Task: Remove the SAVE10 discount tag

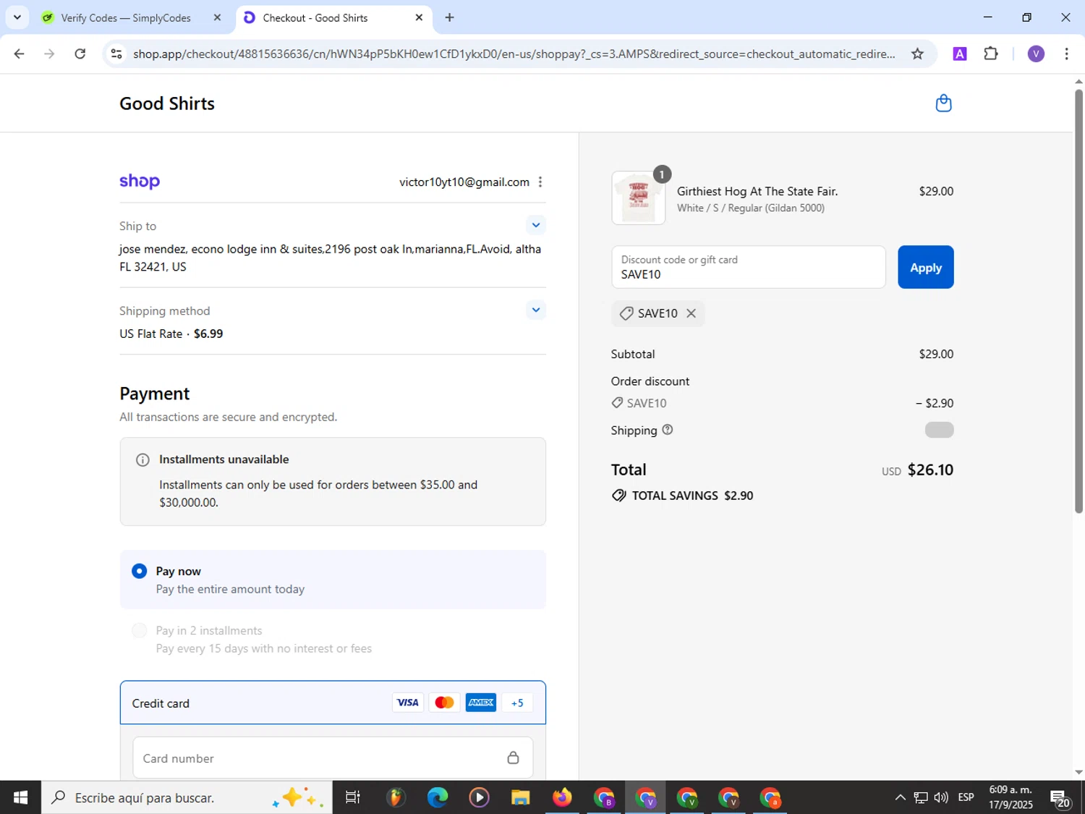Action: coord(691,313)
